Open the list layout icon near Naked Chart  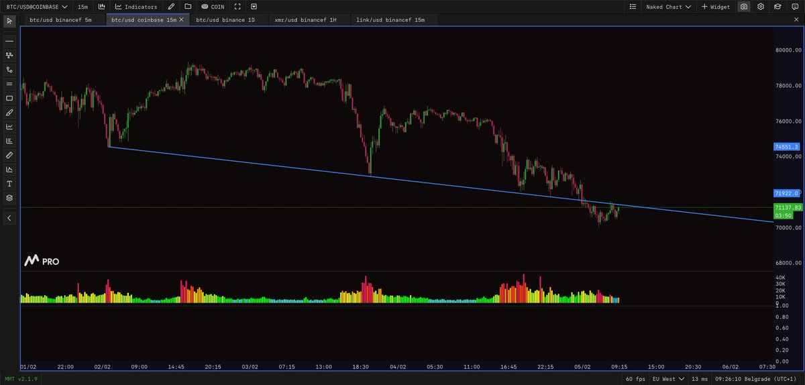(x=633, y=7)
